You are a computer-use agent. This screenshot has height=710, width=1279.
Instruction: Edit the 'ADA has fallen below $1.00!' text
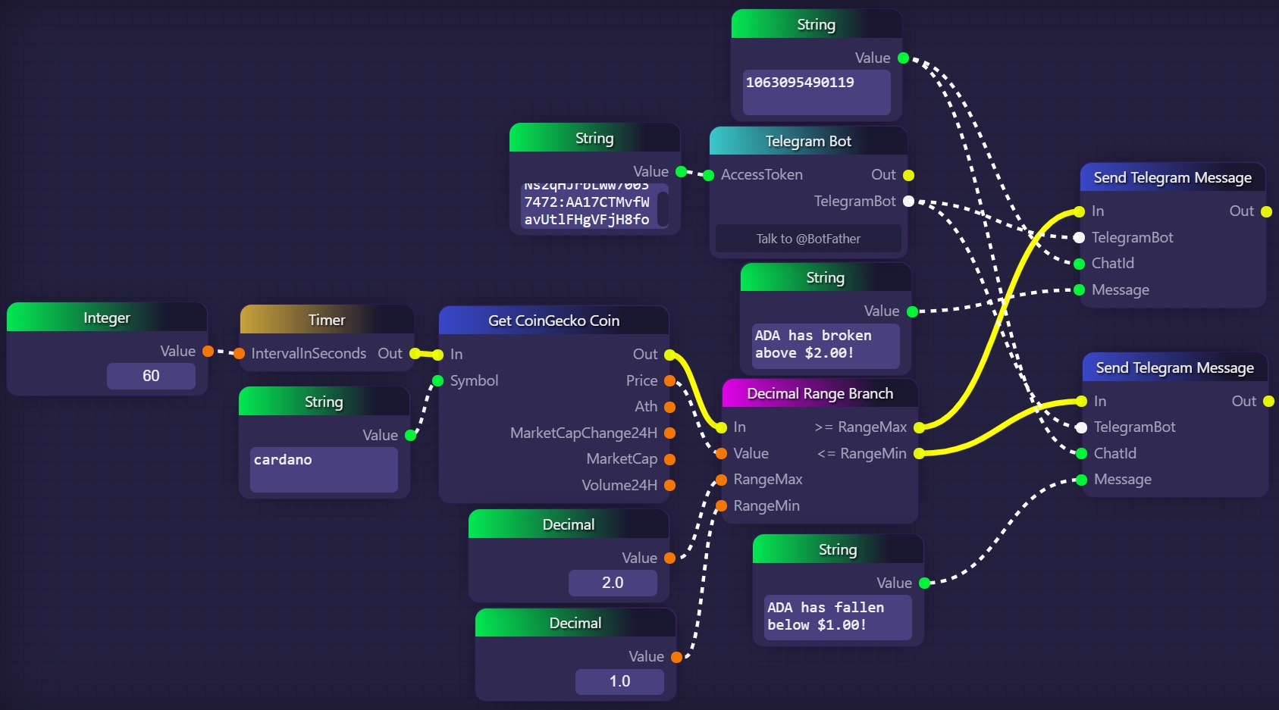[x=837, y=617]
